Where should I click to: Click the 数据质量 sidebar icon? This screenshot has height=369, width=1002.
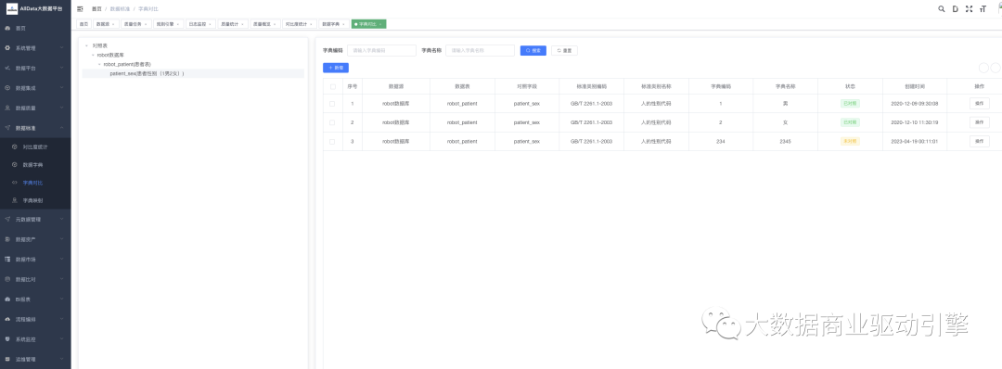[7, 108]
